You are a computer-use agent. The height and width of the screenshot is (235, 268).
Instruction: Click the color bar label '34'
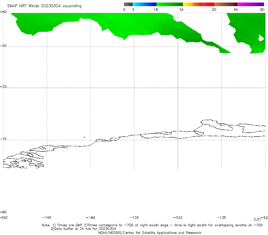click(181, 9)
